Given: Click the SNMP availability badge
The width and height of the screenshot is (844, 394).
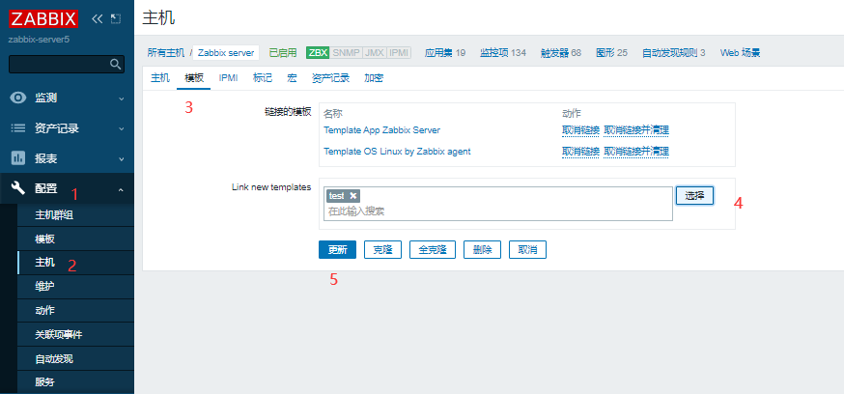Looking at the screenshot, I should (x=346, y=53).
